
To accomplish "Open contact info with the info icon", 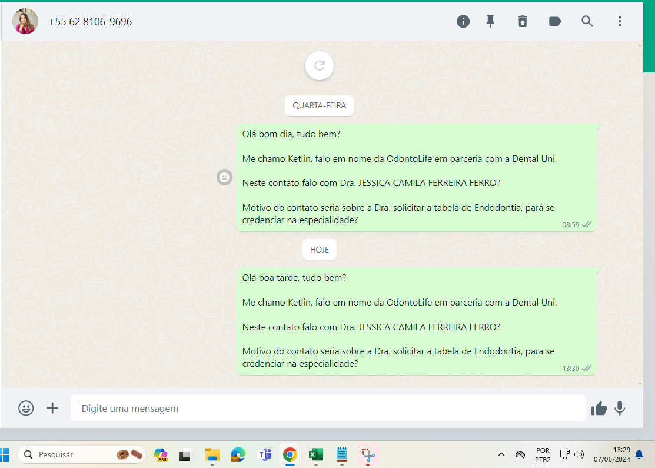I will [463, 21].
